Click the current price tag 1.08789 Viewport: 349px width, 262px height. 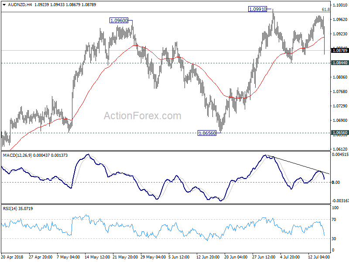[x=340, y=51]
